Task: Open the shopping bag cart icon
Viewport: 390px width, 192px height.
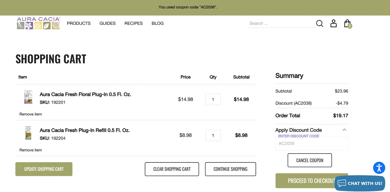Action: 348,24
